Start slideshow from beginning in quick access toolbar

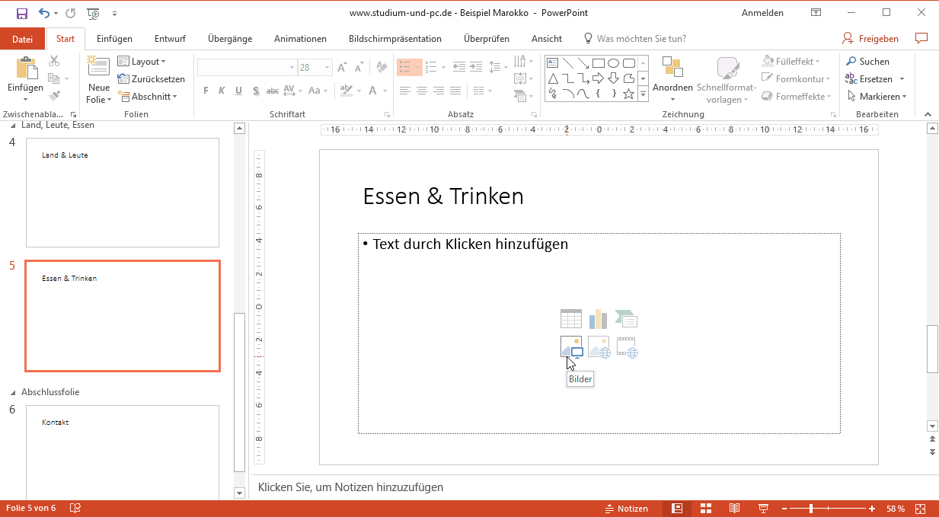tap(93, 13)
